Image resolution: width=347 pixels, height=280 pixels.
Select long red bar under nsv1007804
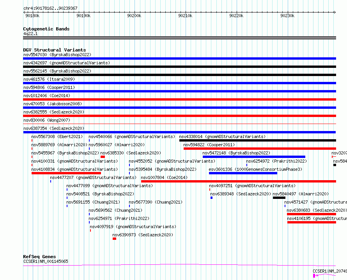[239, 181]
